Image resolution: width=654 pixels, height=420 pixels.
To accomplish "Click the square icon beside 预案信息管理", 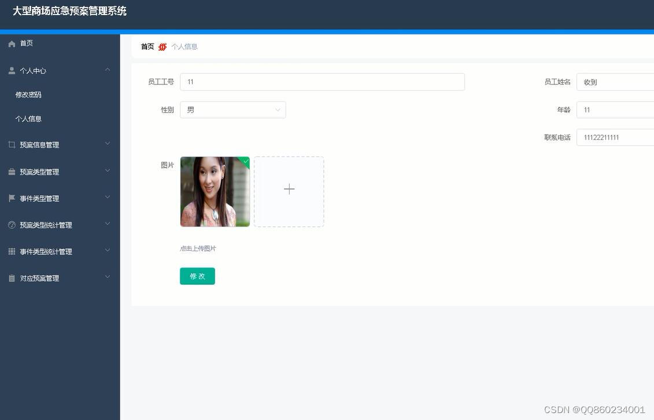I will point(11,144).
